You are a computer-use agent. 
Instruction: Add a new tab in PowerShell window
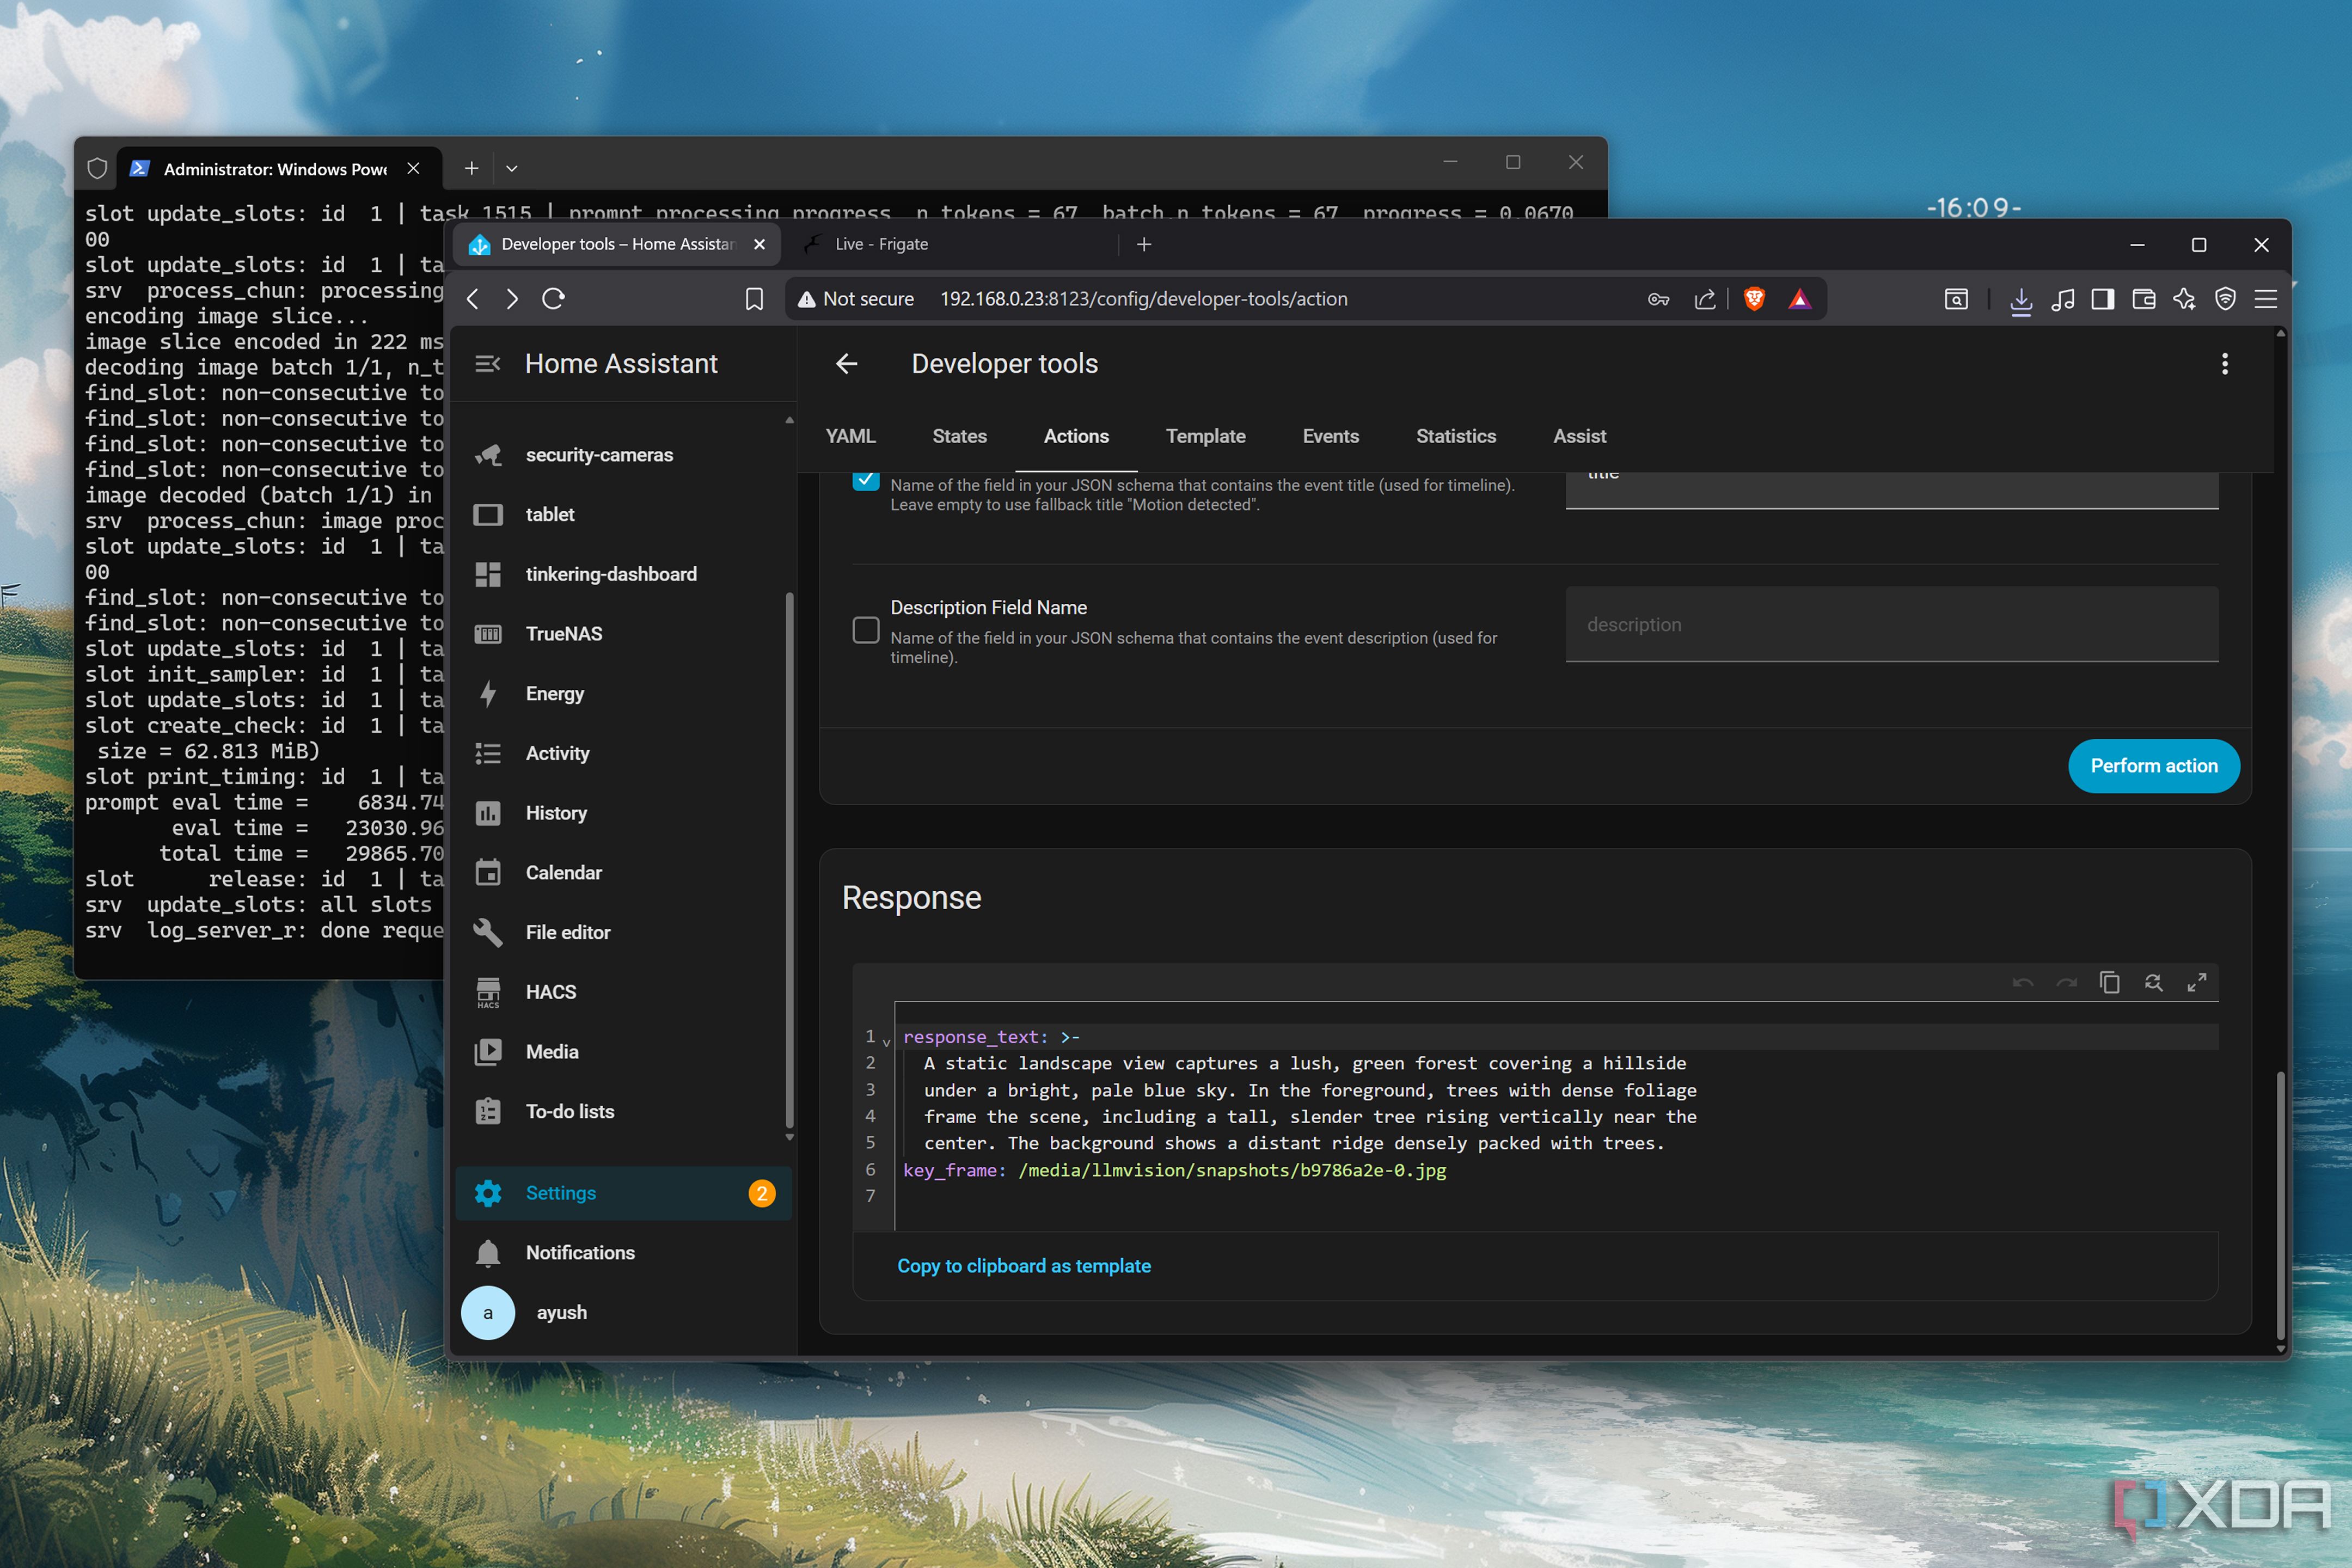[x=471, y=169]
